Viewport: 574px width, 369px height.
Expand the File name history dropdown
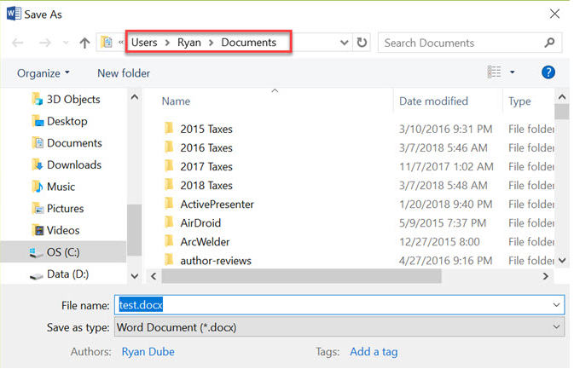(557, 304)
